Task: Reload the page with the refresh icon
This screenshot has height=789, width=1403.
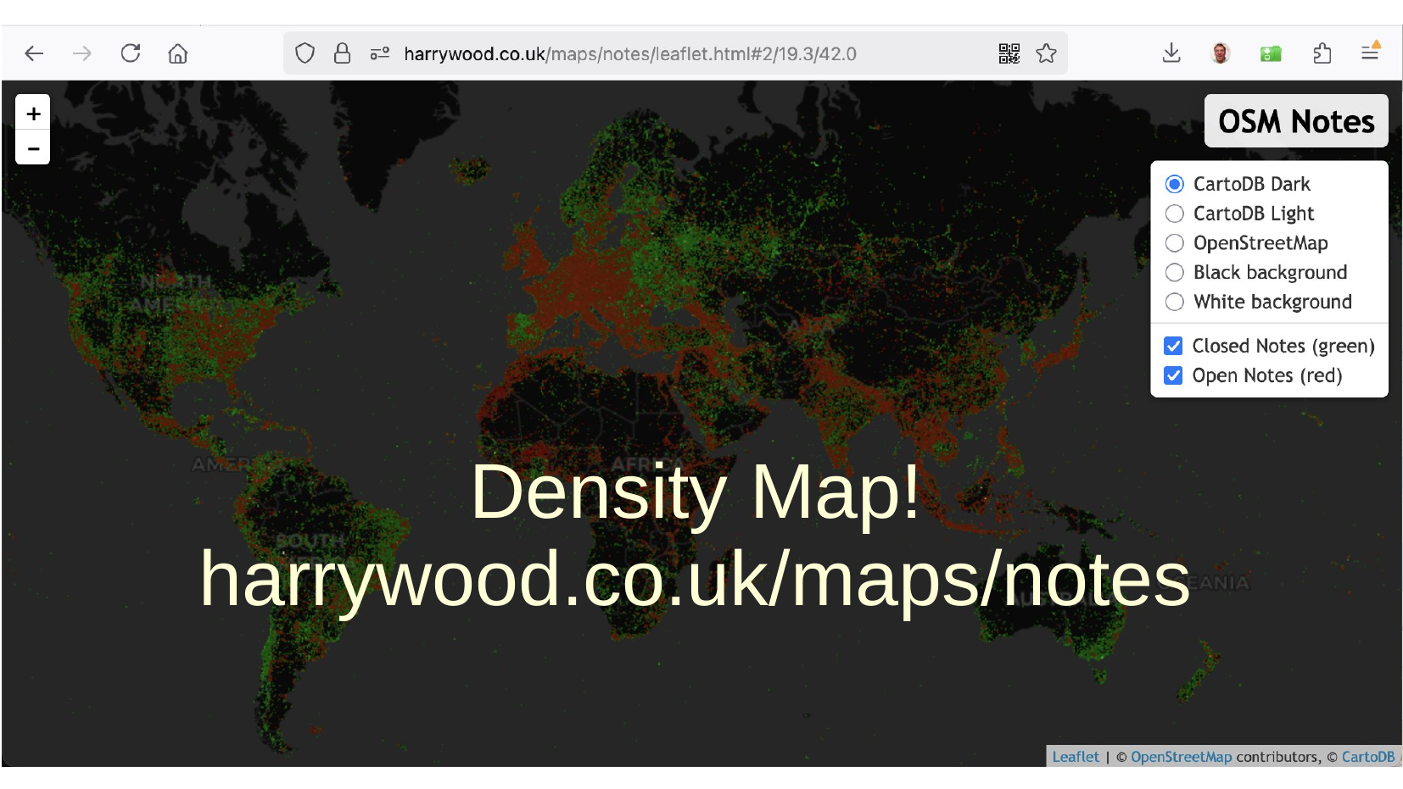Action: (x=131, y=53)
